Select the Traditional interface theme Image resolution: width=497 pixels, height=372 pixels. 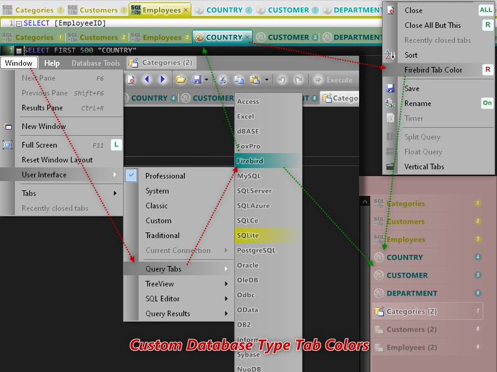162,236
